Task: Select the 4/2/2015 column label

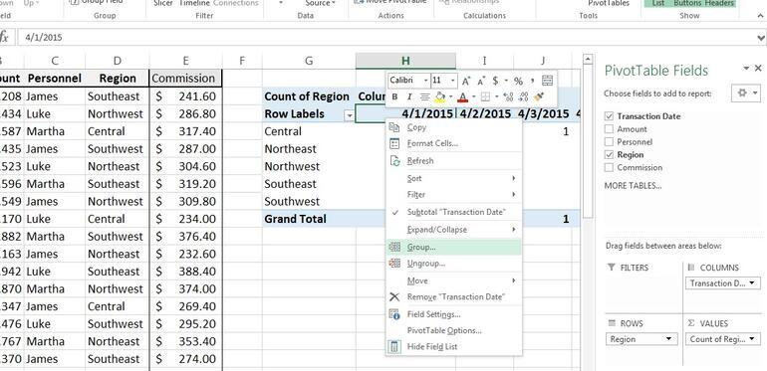Action: [x=485, y=113]
